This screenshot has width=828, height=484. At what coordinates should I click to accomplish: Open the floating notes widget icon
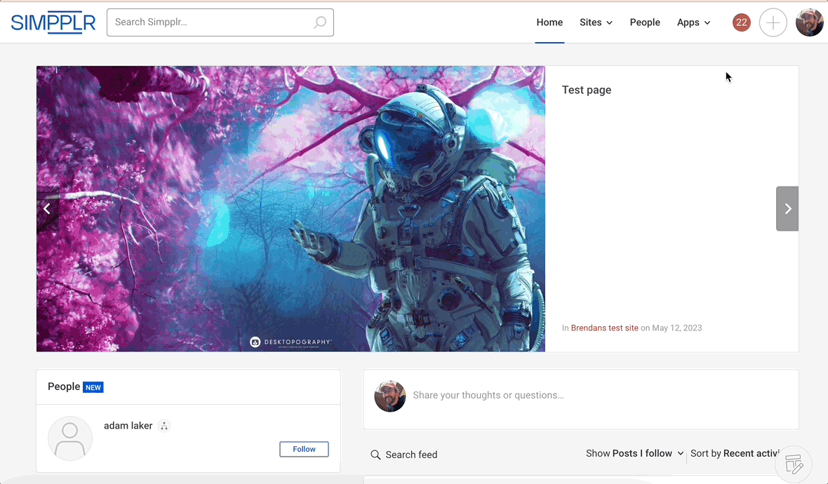[794, 464]
